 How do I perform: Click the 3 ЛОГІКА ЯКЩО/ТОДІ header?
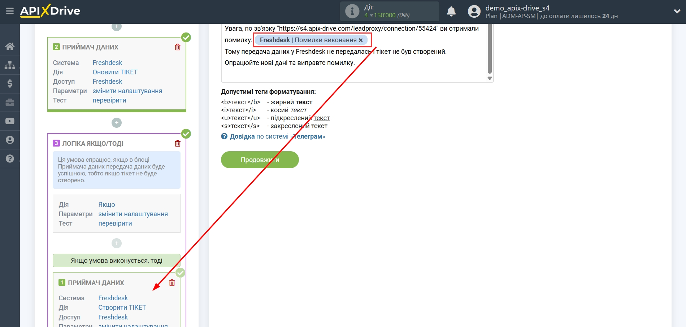(x=88, y=143)
